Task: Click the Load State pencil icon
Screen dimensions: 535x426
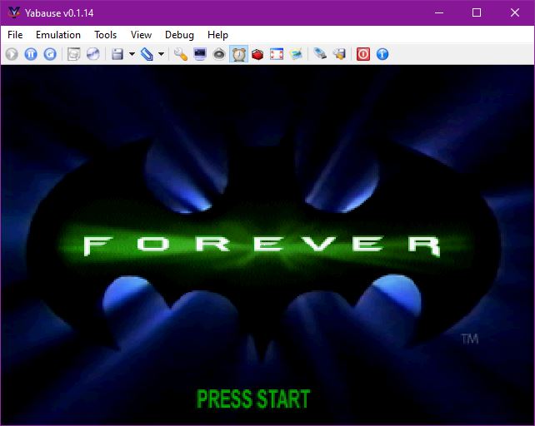Action: (x=147, y=54)
